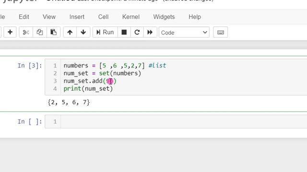The image size is (307, 172).
Task: Click the output text '{2, 5, 6, 7}'
Action: pos(69,102)
